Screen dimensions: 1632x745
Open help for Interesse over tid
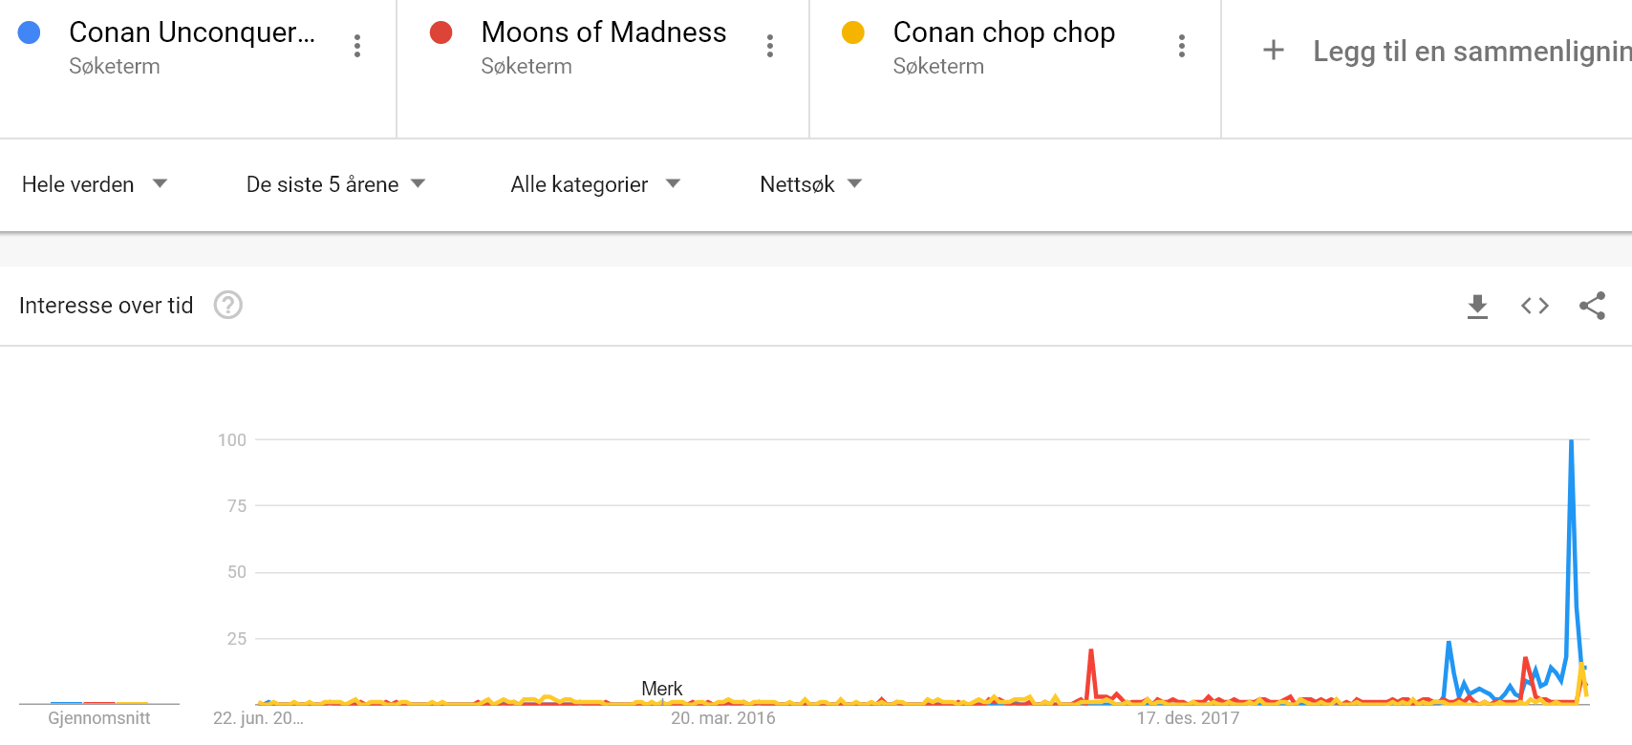pos(227,305)
